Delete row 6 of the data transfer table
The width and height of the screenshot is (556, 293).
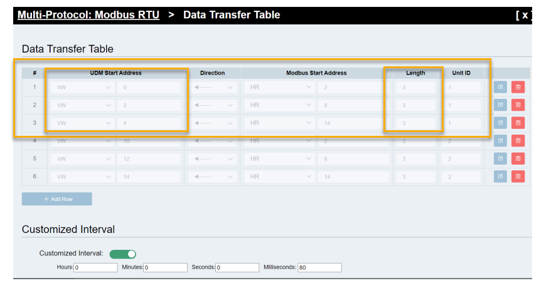(x=518, y=176)
